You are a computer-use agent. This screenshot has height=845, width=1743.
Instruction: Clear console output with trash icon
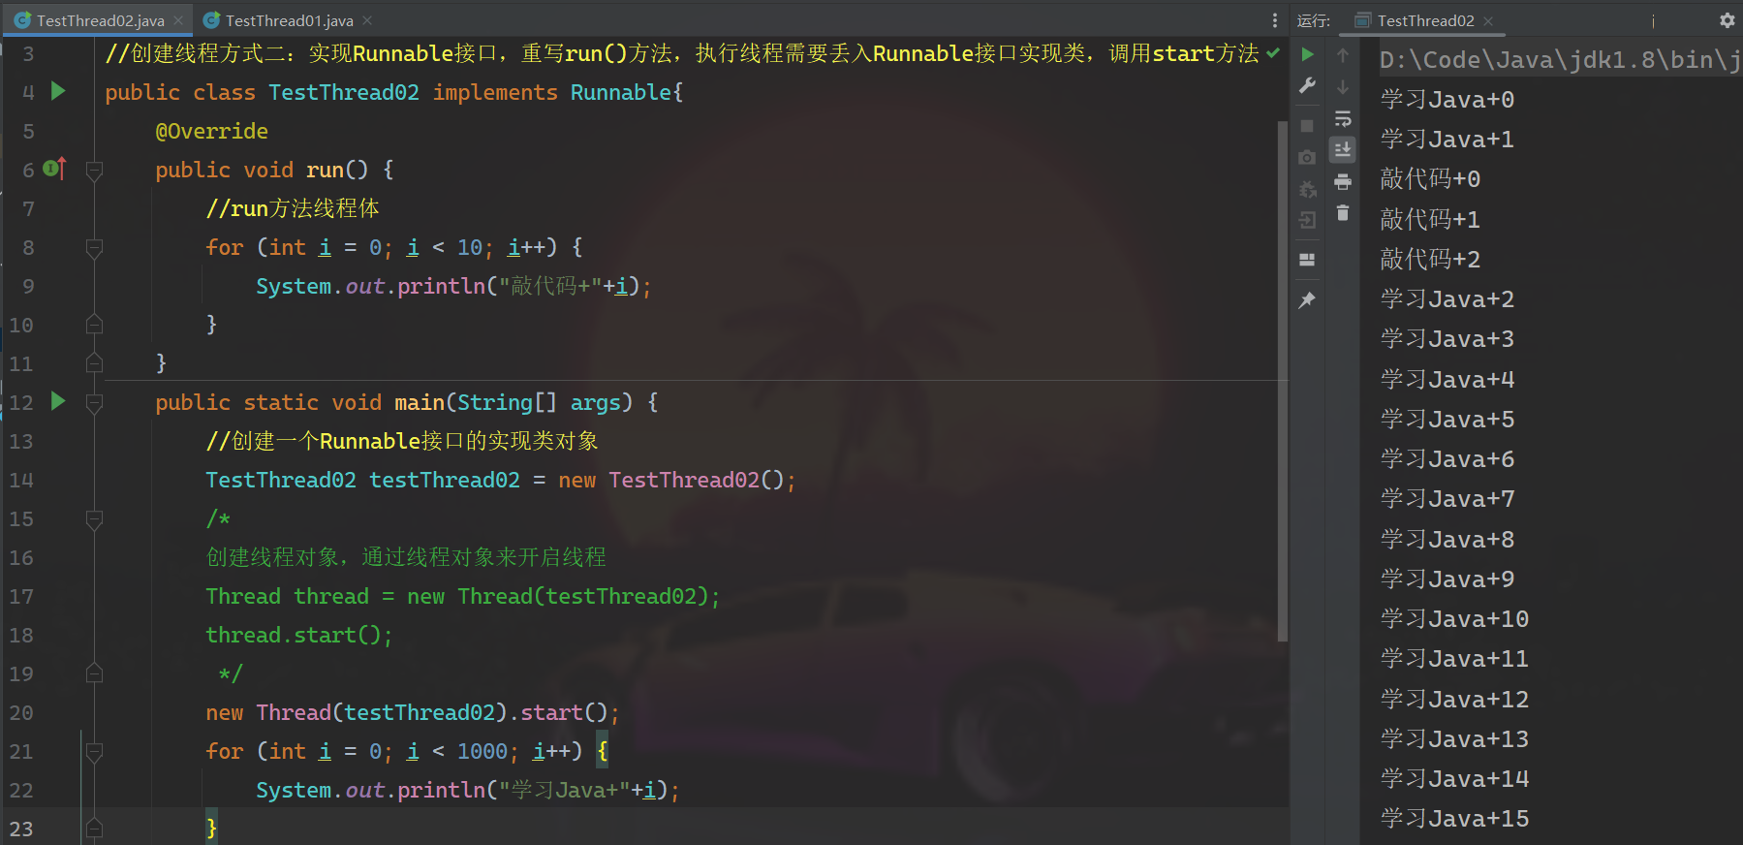[x=1343, y=212]
